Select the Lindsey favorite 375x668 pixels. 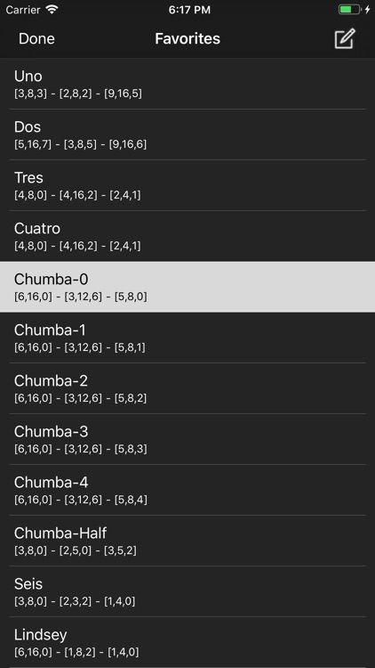pyautogui.click(x=187, y=641)
